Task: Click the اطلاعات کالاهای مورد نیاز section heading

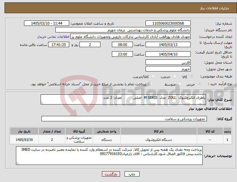Action: coord(210,109)
